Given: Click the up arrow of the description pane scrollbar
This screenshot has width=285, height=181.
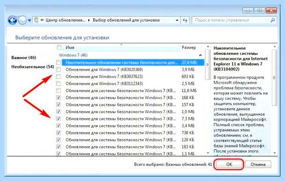Looking at the screenshot, I should [274, 47].
